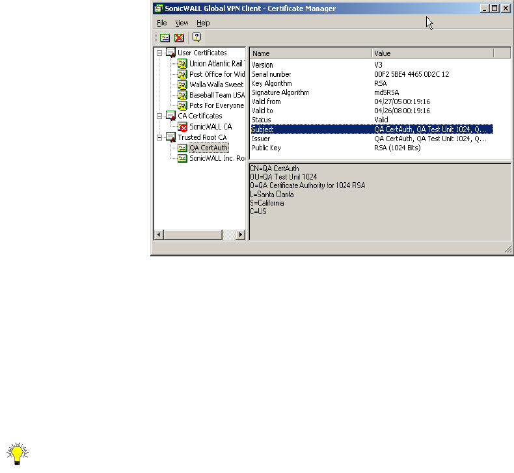Image resolution: width=514 pixels, height=473 pixels.
Task: Click the md5RSA value
Action: coord(386,92)
